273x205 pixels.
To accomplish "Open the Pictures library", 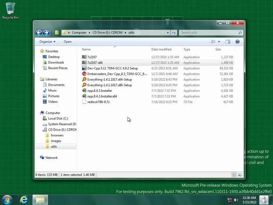I will tap(54, 96).
